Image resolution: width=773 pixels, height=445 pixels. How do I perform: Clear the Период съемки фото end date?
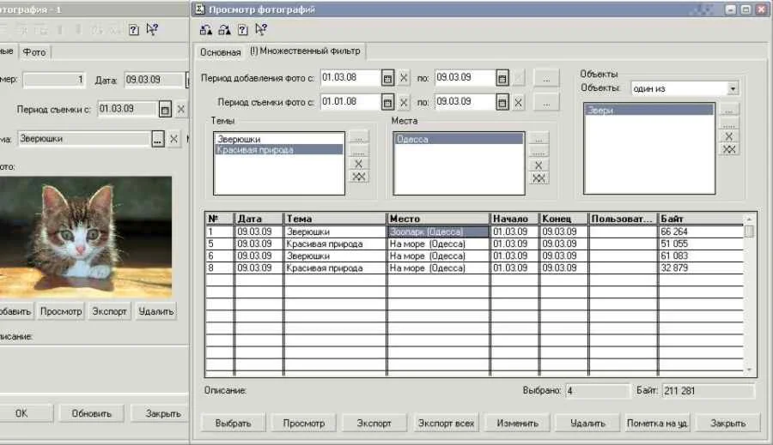(520, 102)
